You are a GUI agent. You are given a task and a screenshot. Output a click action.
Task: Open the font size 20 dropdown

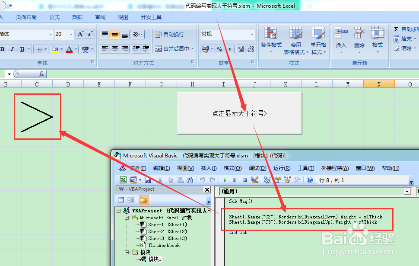71,34
